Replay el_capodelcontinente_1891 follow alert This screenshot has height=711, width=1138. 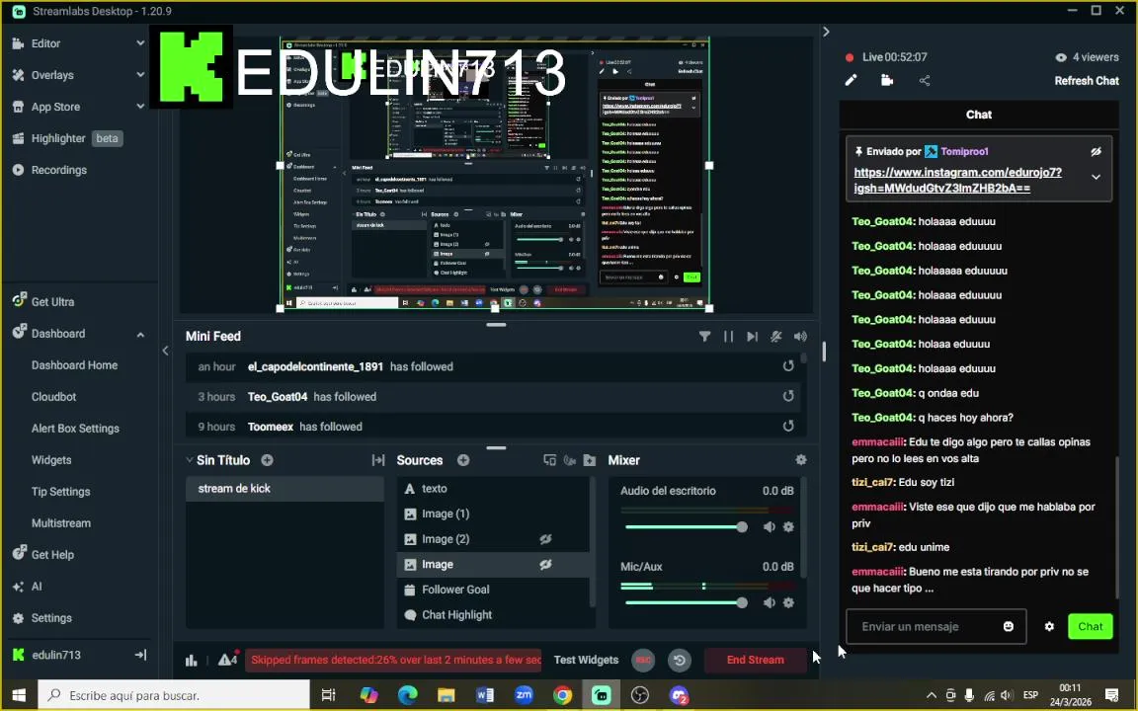coord(788,366)
